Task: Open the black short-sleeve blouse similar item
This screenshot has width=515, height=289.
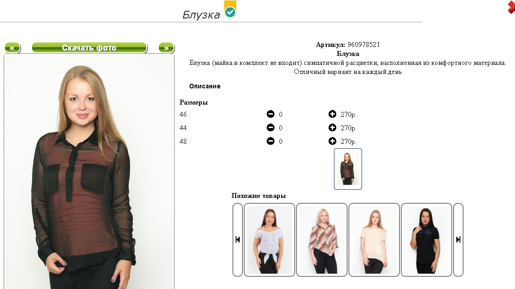Action: [427, 240]
